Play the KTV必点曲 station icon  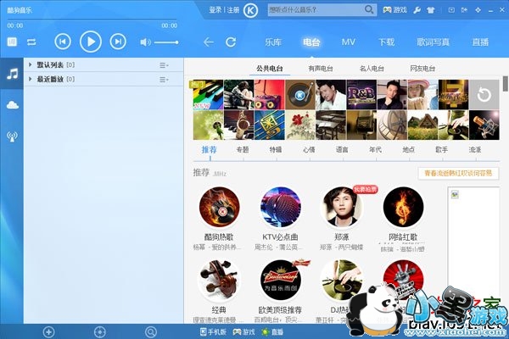[281, 207]
